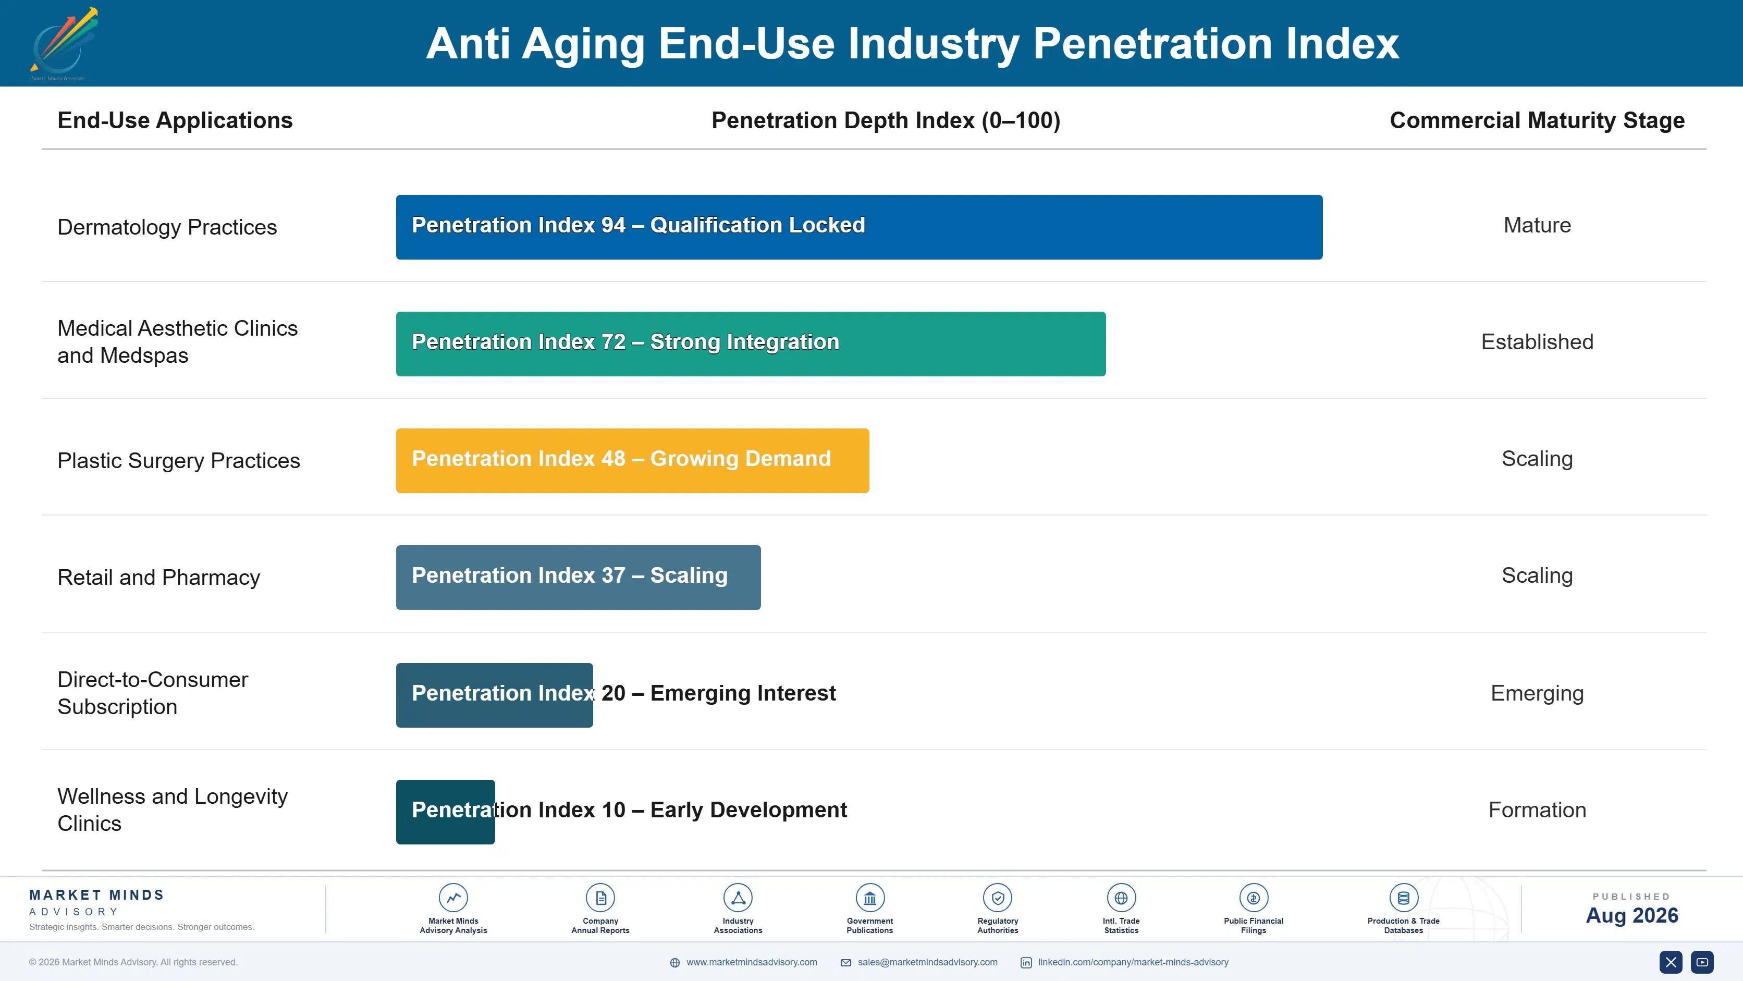Click 'Scaling' stage in Retail and Pharmacy row

pos(1537,577)
